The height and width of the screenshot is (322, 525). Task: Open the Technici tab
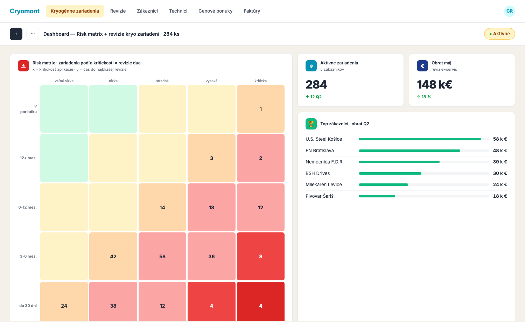[178, 11]
